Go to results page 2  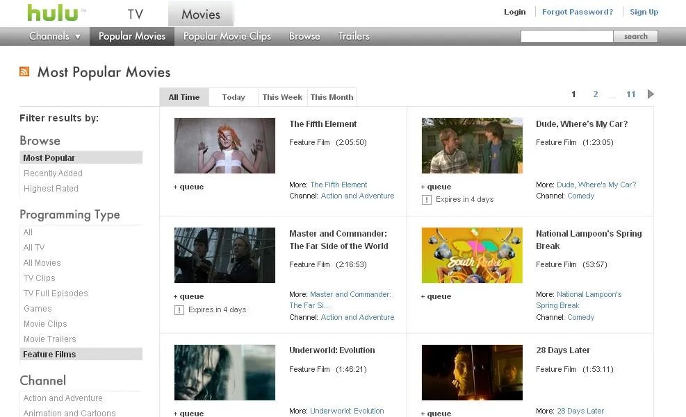pyautogui.click(x=596, y=94)
